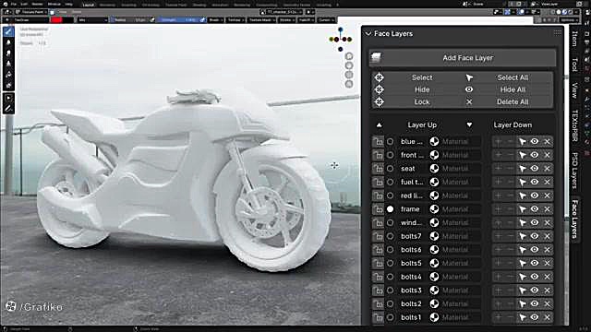
Task: Open Material field on seat row
Action: tap(460, 169)
